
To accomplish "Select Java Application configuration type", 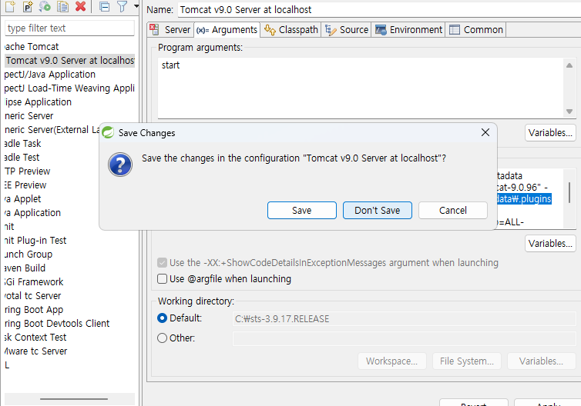I will tap(32, 213).
